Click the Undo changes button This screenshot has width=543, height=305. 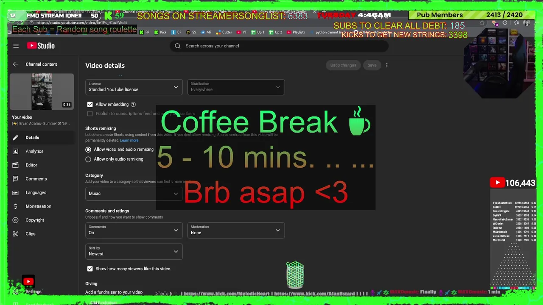343,65
